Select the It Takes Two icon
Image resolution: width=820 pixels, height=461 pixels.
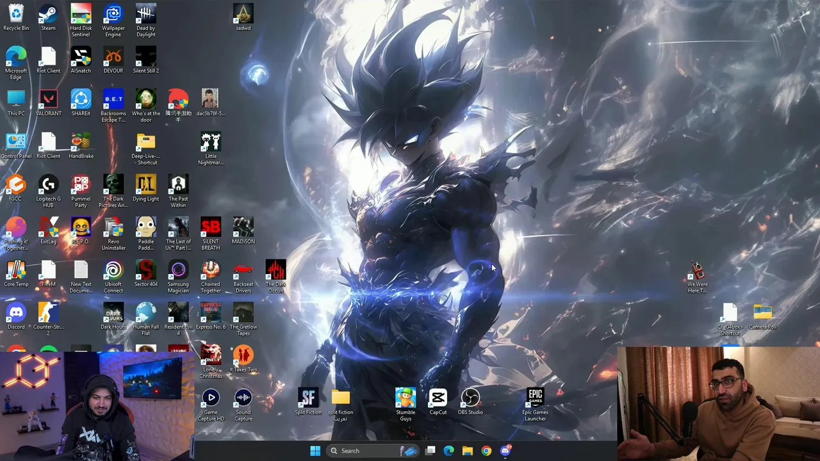click(x=243, y=359)
